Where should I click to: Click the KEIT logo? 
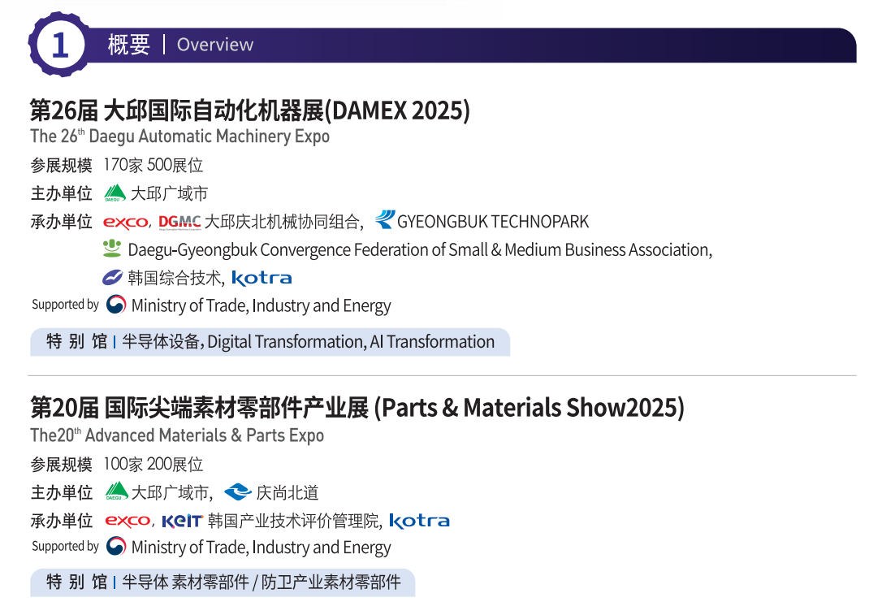pos(181,521)
